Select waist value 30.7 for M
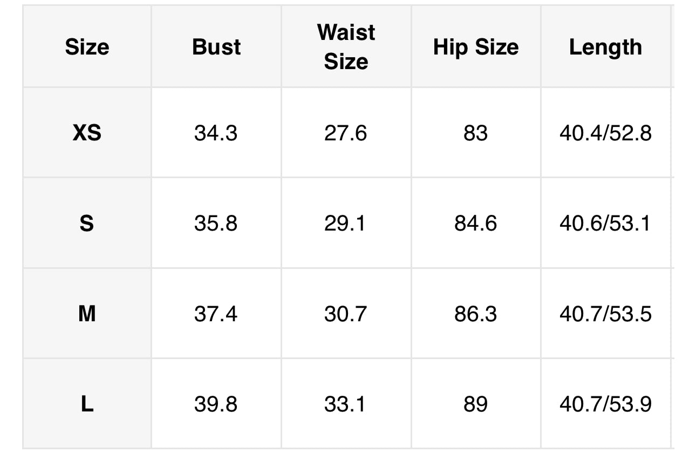 tap(346, 313)
